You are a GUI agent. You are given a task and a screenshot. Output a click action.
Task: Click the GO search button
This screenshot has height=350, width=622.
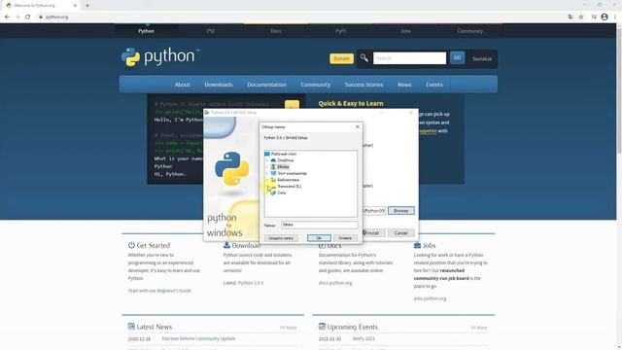457,58
